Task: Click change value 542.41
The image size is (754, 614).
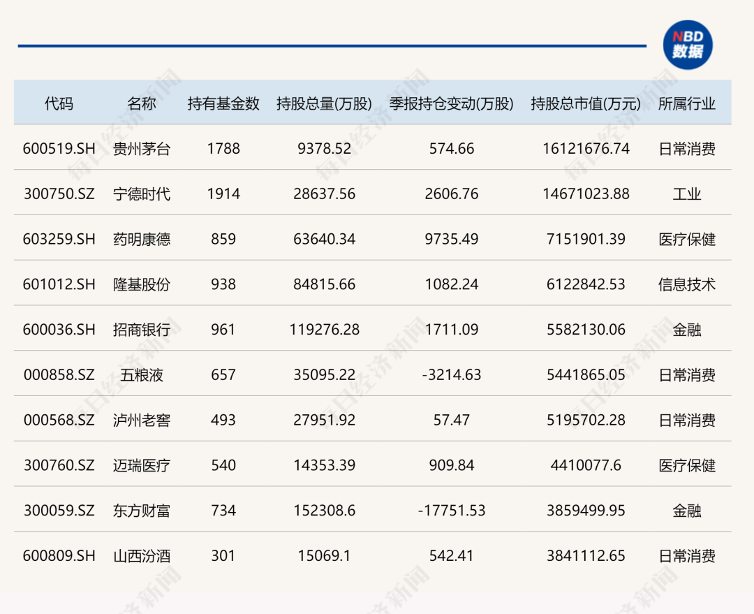Action: pos(451,556)
